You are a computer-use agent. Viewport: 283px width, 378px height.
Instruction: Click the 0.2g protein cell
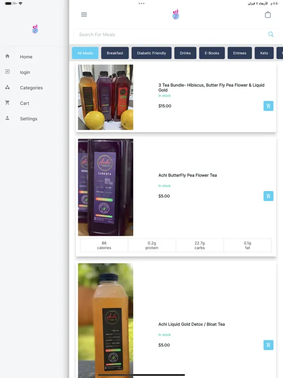pos(152,245)
